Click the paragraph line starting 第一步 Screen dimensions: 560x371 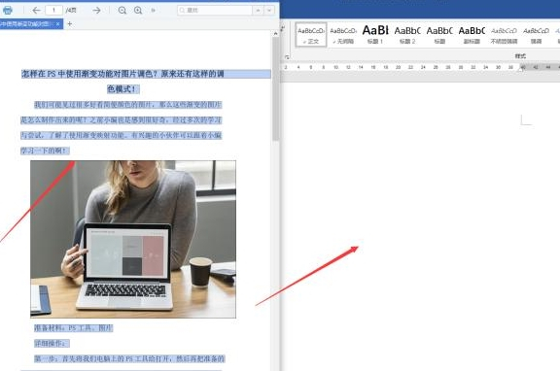coord(129,358)
